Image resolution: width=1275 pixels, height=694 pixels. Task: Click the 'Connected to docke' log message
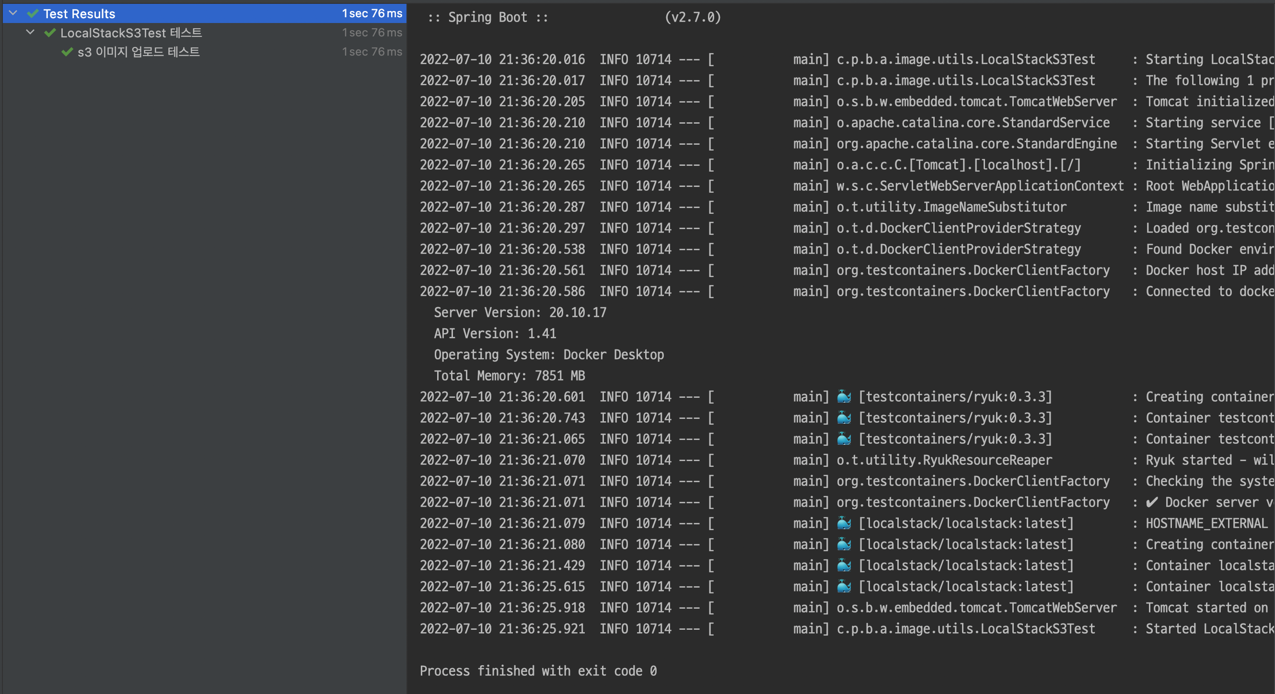tap(1210, 291)
